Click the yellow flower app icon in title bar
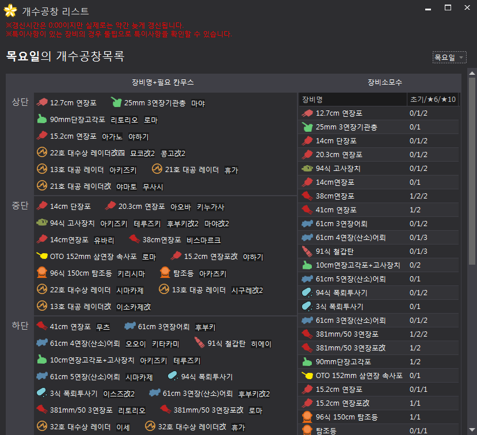The image size is (477, 435). pyautogui.click(x=10, y=10)
